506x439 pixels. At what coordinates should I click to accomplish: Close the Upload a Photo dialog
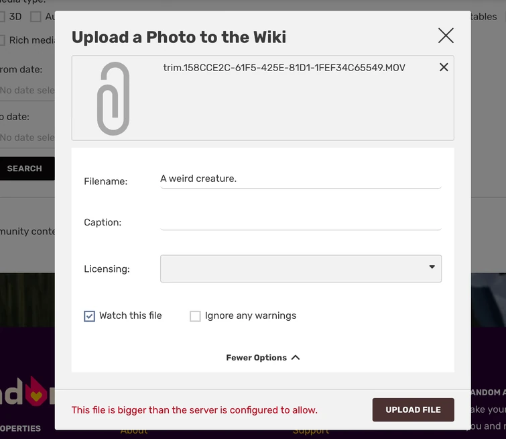pyautogui.click(x=446, y=36)
